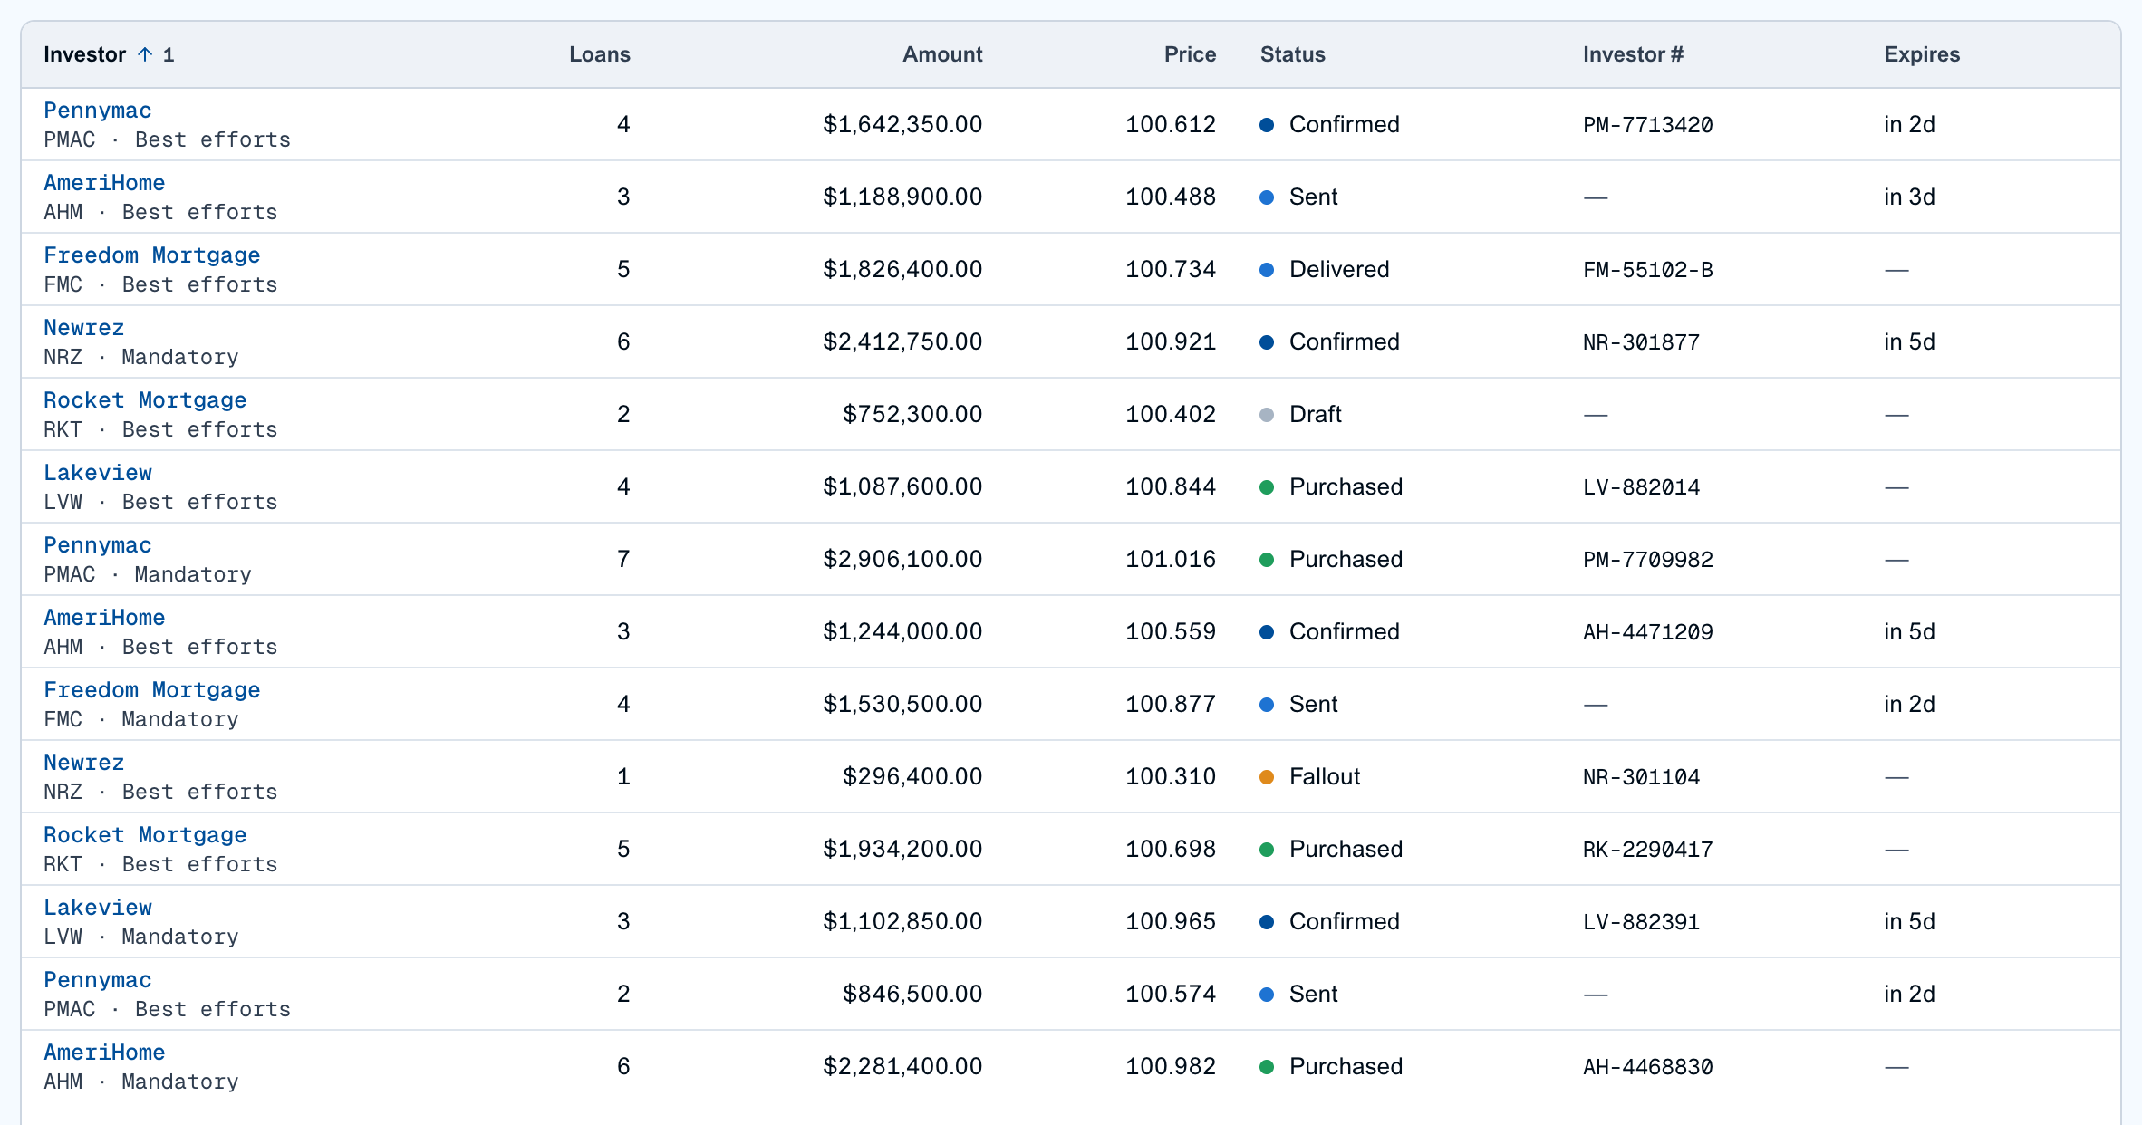2142x1125 pixels.
Task: Click the loan count 1 on the Fallout row
Action: [623, 776]
